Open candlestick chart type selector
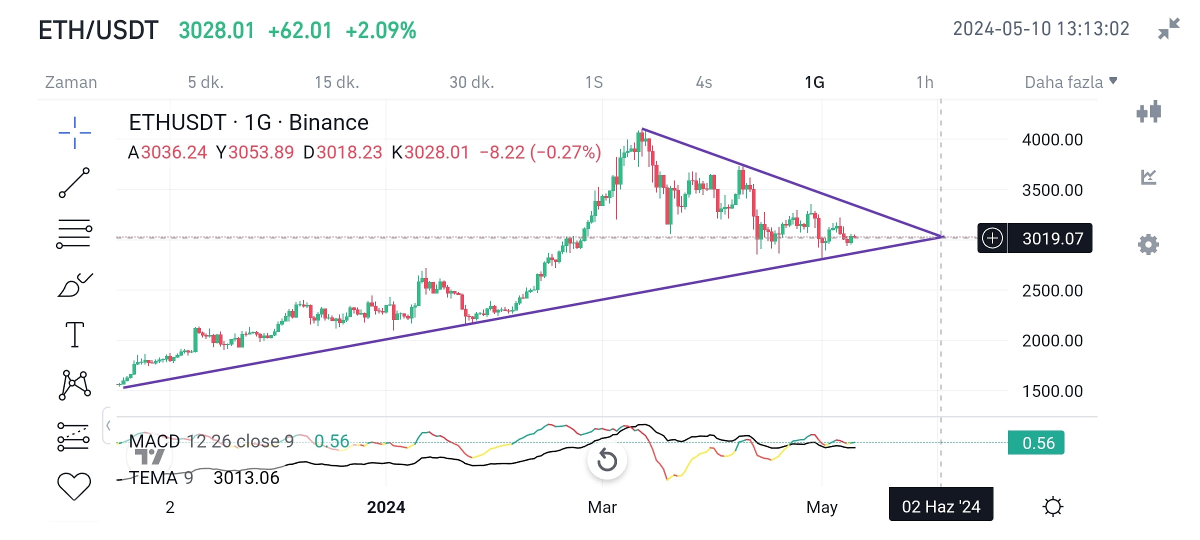Screen dimensions: 1200x540 (1148, 111)
